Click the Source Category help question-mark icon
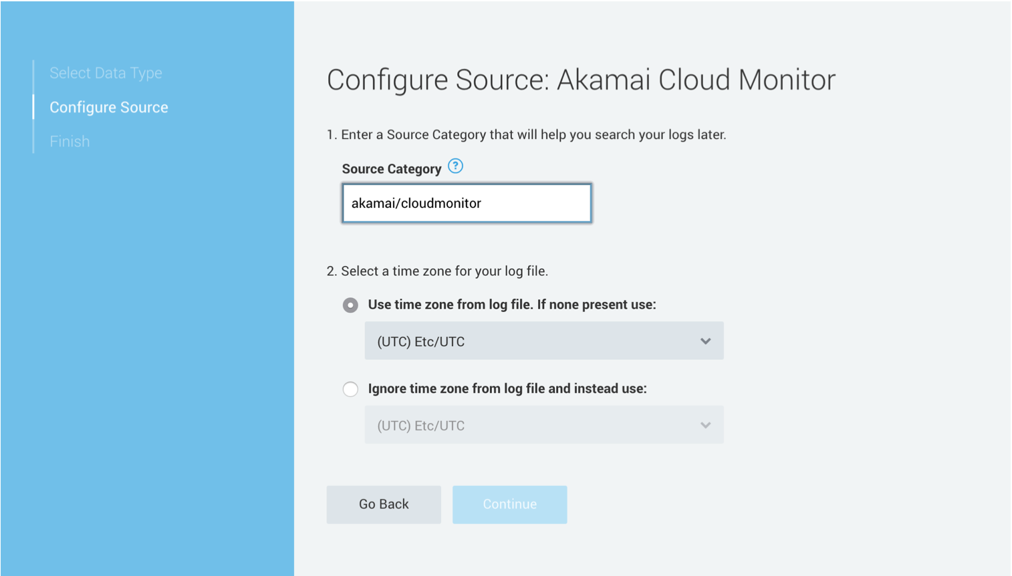This screenshot has width=1012, height=576. 455,166
